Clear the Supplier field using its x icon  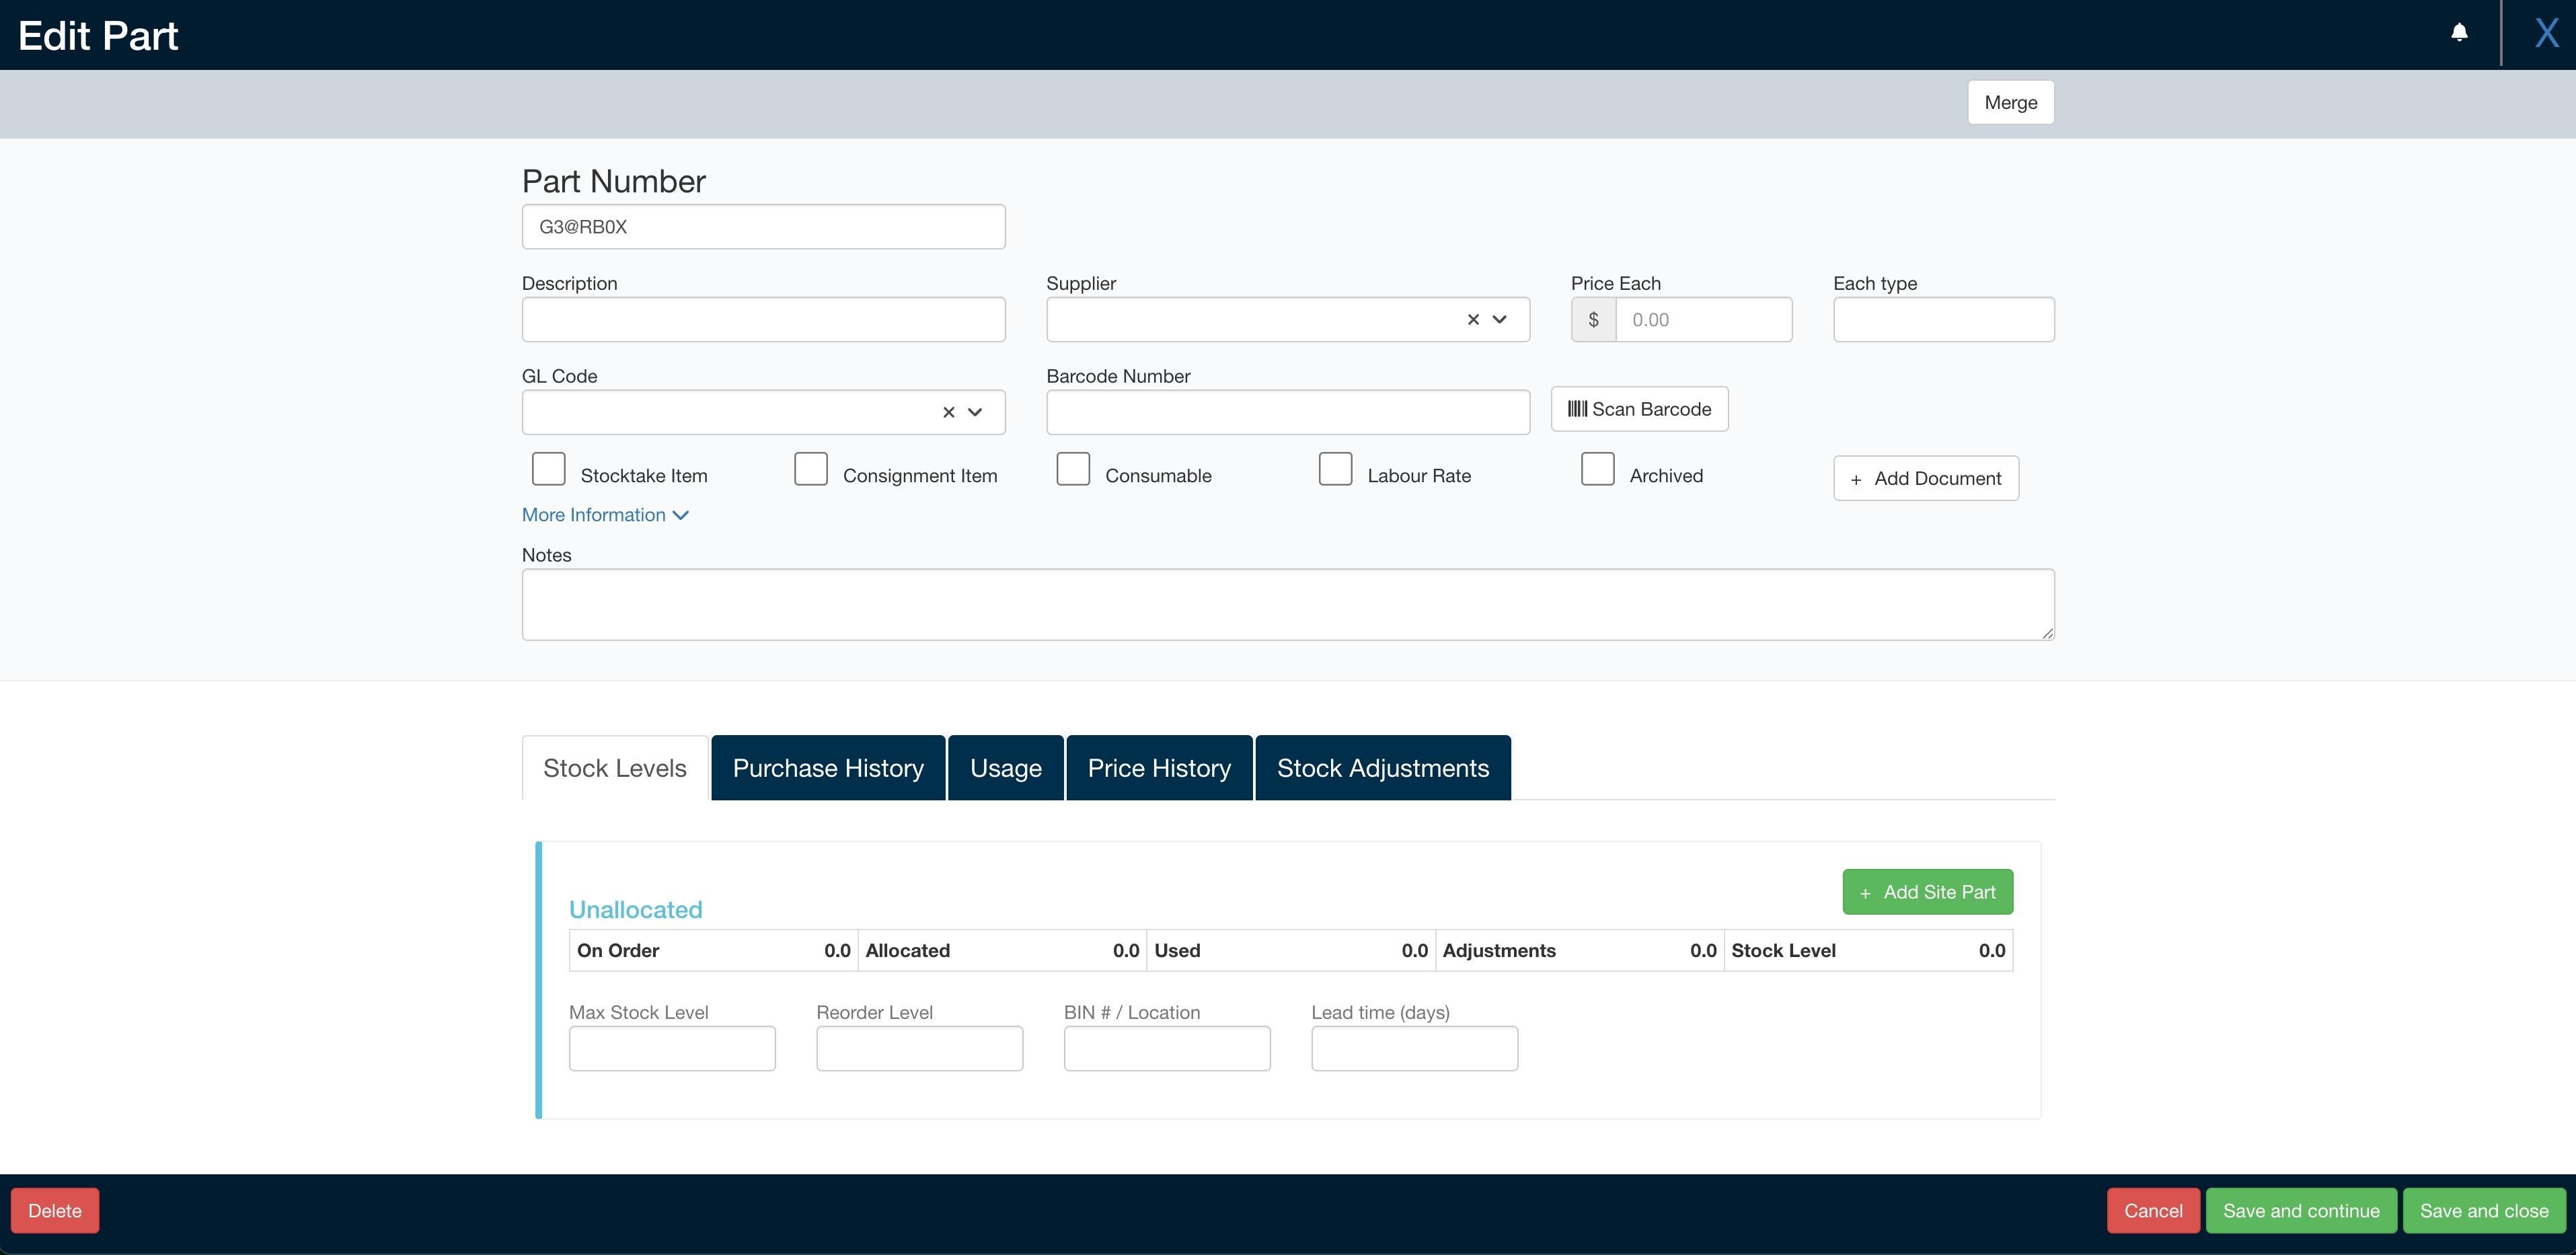1473,320
